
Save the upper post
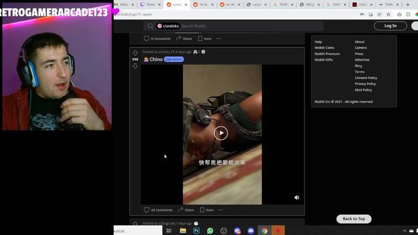point(204,39)
